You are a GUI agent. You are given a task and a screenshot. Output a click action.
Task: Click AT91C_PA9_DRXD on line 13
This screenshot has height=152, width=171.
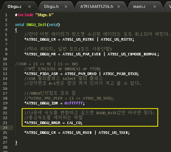[80, 74]
